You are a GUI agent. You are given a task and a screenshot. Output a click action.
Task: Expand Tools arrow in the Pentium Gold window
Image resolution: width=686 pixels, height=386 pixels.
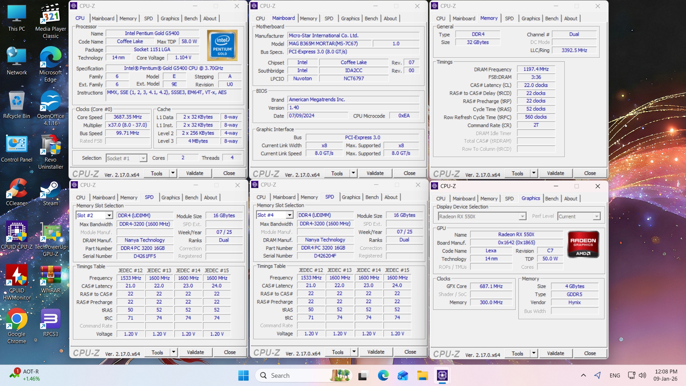tap(173, 173)
